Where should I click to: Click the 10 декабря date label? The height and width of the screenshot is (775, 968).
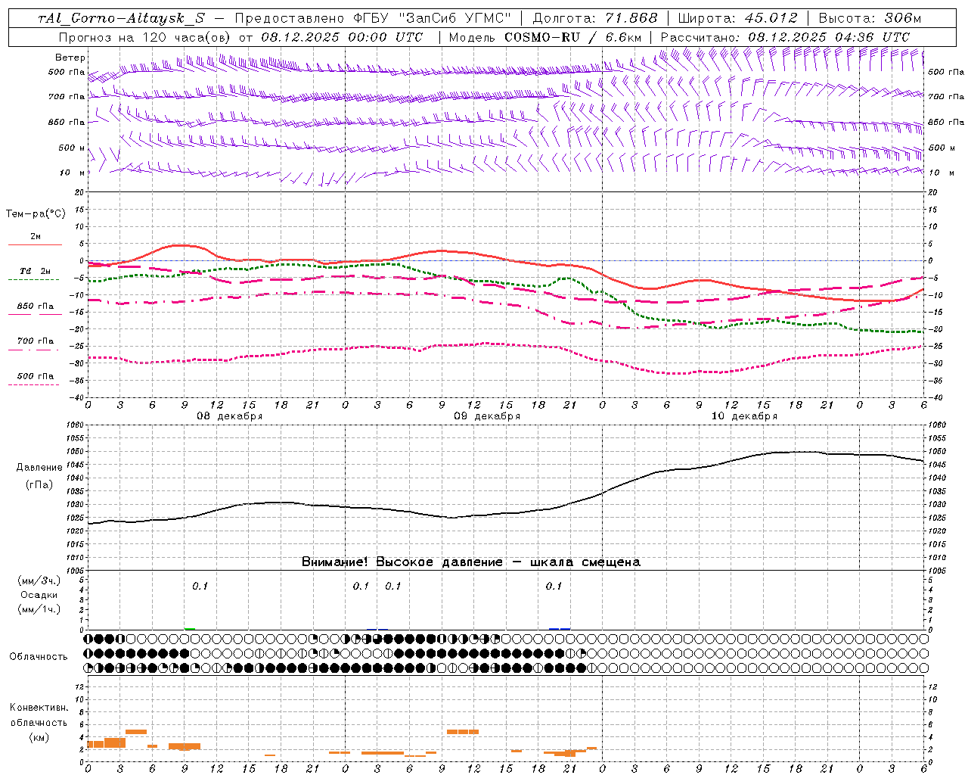point(744,416)
